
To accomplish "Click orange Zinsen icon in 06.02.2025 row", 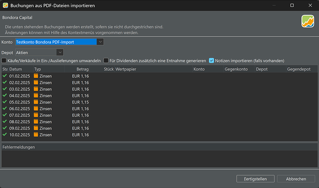I will [x=36, y=108].
